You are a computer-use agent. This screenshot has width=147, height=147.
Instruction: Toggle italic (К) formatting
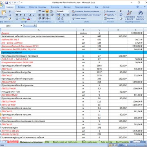point(20,15)
